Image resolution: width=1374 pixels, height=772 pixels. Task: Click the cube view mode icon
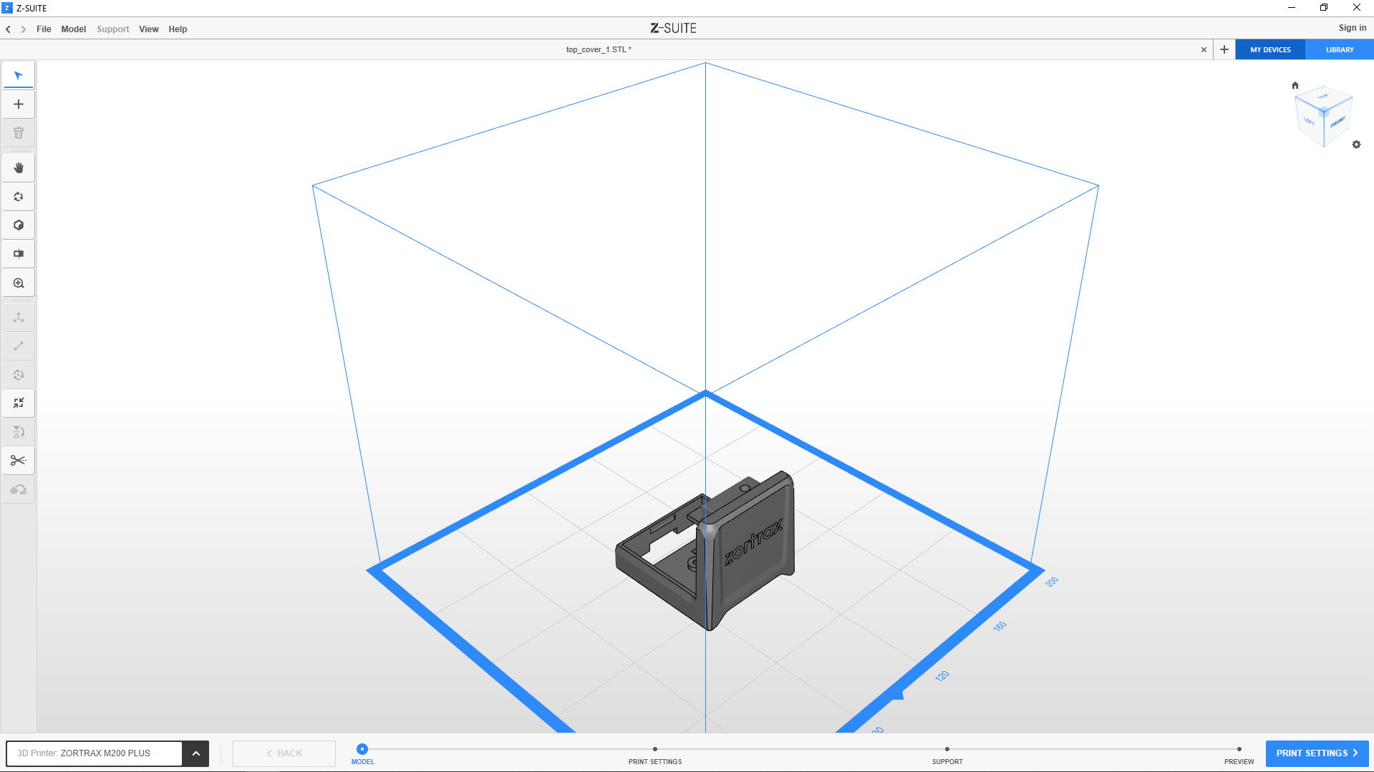pyautogui.click(x=19, y=225)
